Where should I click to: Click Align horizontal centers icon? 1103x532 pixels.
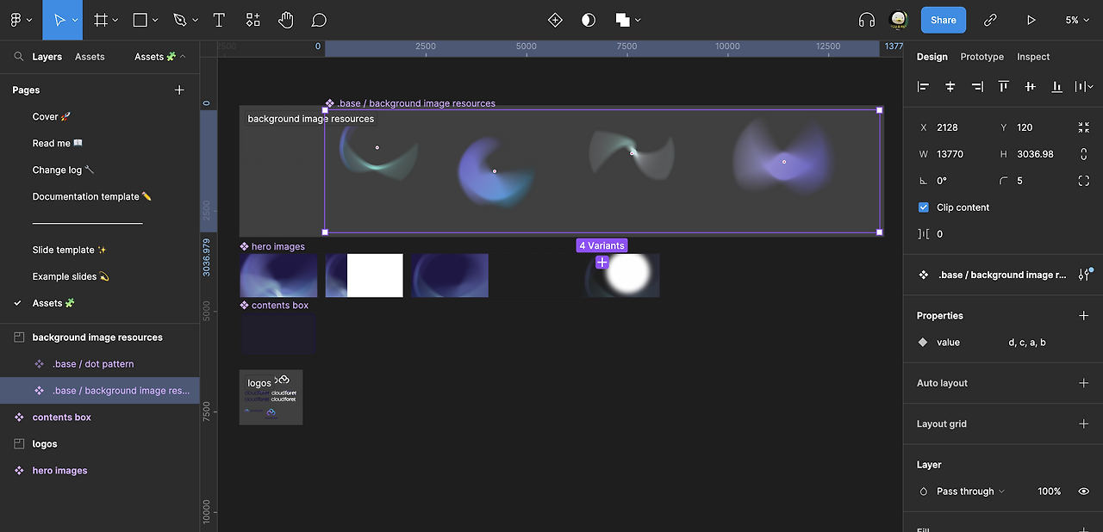(950, 87)
